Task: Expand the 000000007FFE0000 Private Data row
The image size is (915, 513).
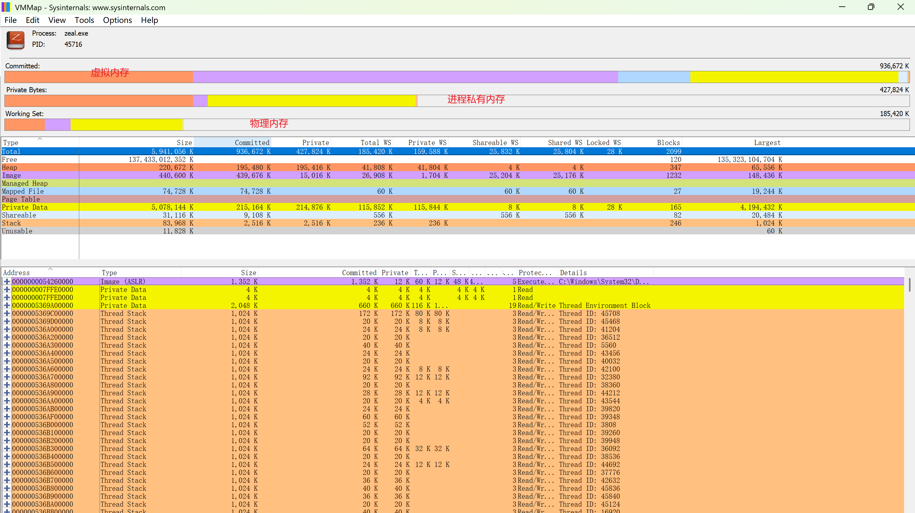Action: (7, 290)
